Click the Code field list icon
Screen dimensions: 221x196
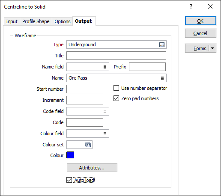105,111
